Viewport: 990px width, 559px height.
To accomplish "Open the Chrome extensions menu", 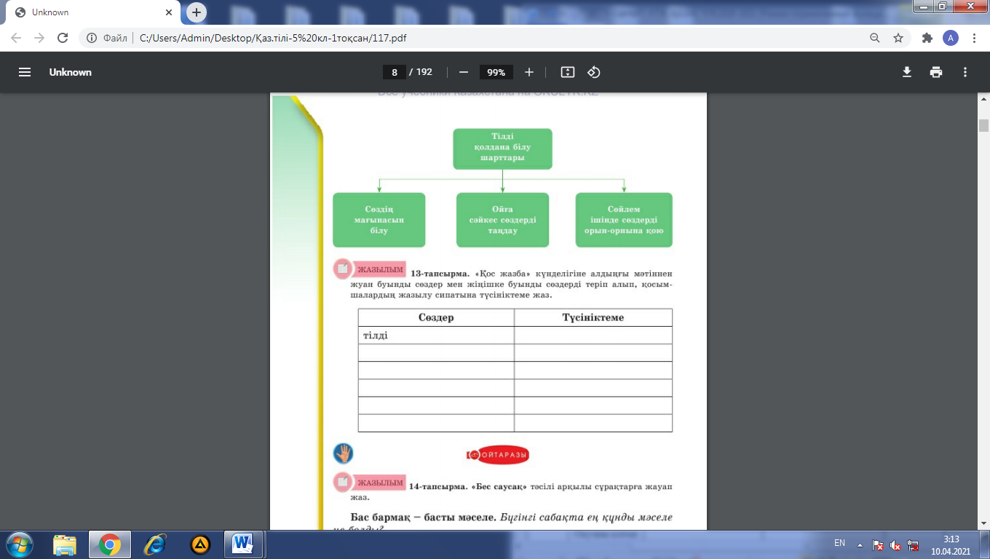I will [x=927, y=38].
